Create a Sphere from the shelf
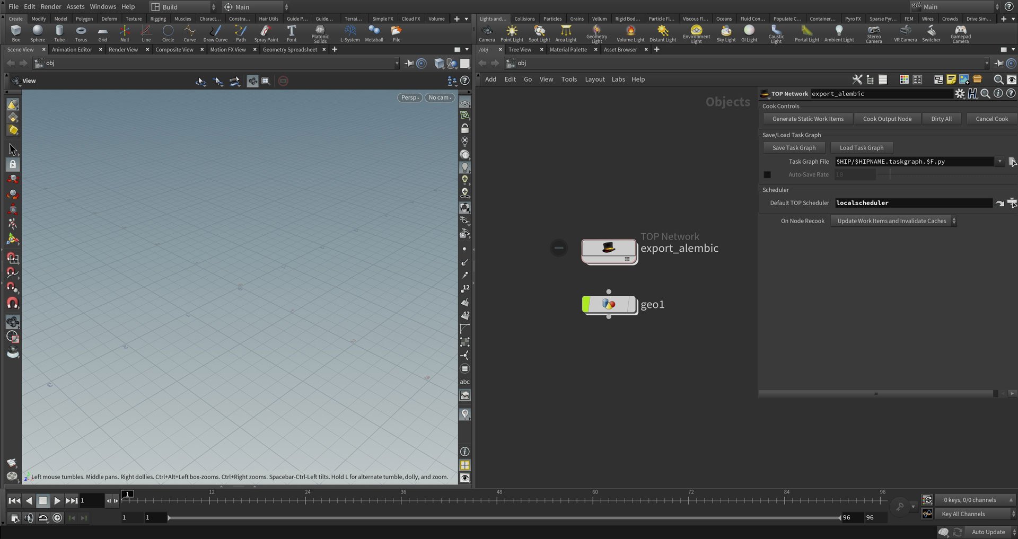 tap(38, 33)
